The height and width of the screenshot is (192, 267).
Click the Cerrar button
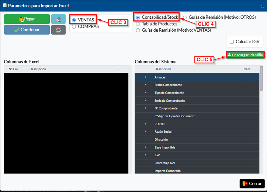tap(252, 183)
